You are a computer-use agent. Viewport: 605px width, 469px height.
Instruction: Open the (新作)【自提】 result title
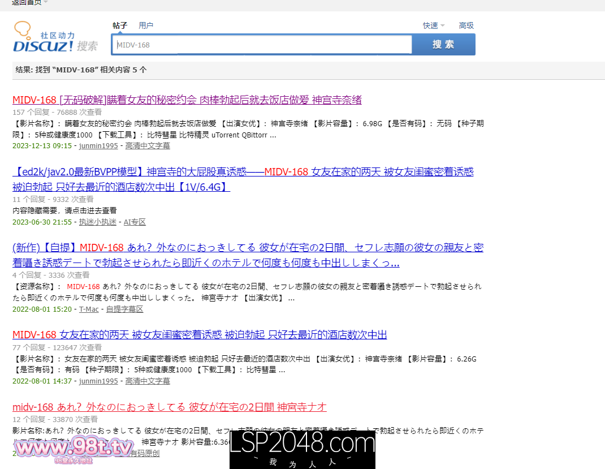(248, 248)
